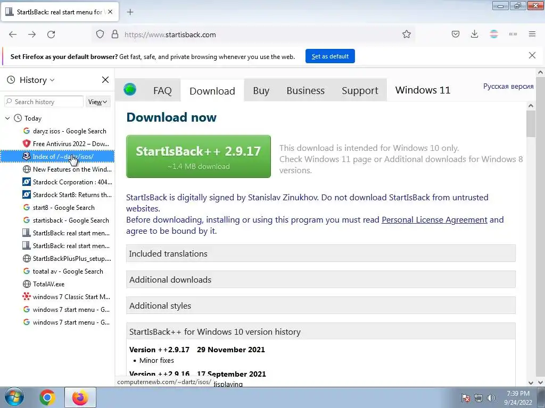Expand the Additional downloads section
Image resolution: width=545 pixels, height=408 pixels.
pyautogui.click(x=320, y=279)
